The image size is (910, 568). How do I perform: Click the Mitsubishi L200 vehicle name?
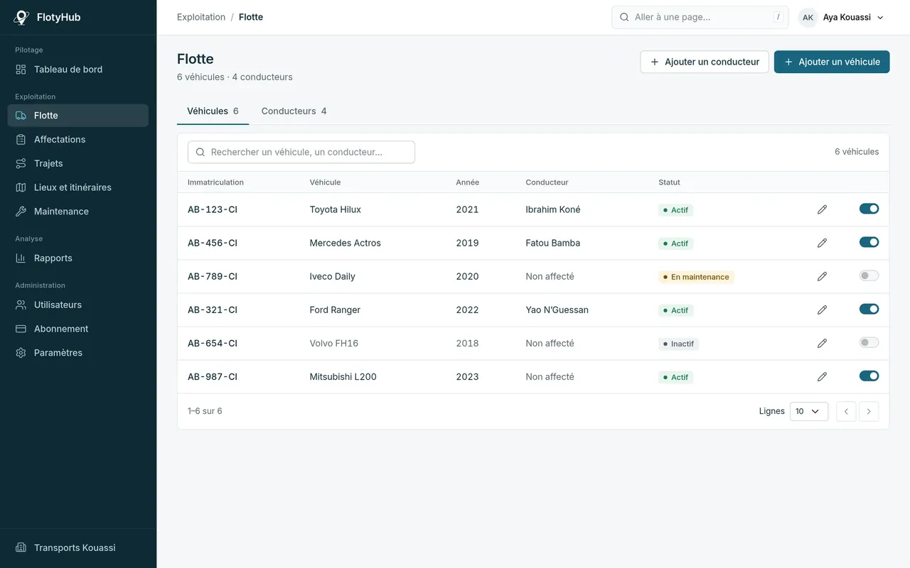click(x=343, y=376)
